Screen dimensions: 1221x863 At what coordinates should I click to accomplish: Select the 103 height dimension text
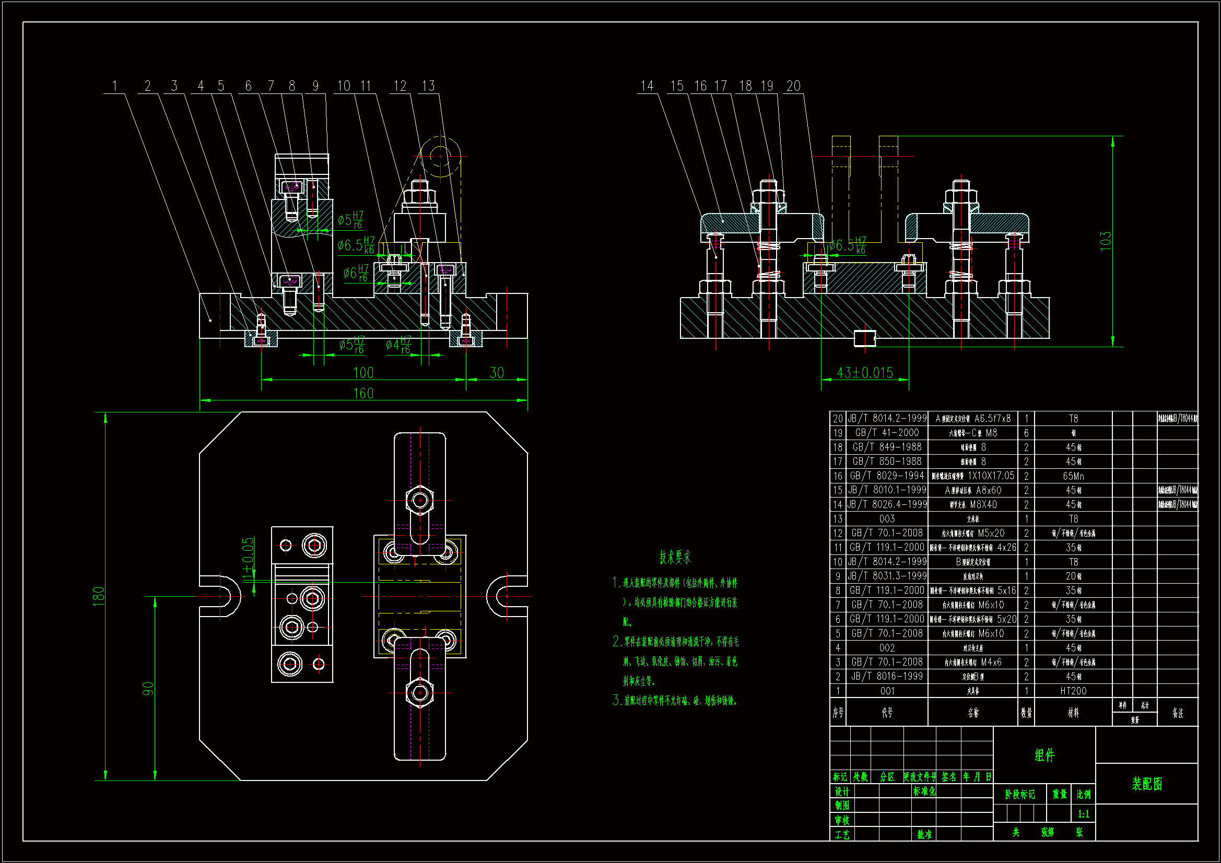click(x=1106, y=241)
